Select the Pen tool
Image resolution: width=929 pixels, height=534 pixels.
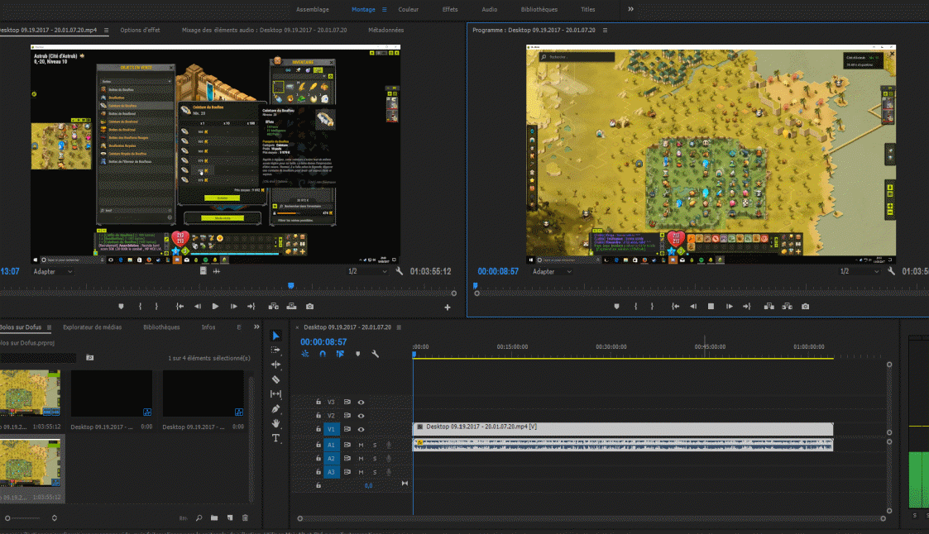[x=275, y=408]
